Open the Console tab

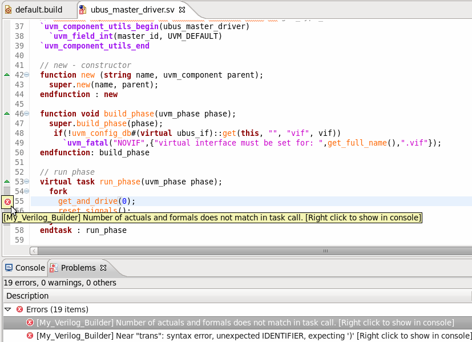point(30,268)
